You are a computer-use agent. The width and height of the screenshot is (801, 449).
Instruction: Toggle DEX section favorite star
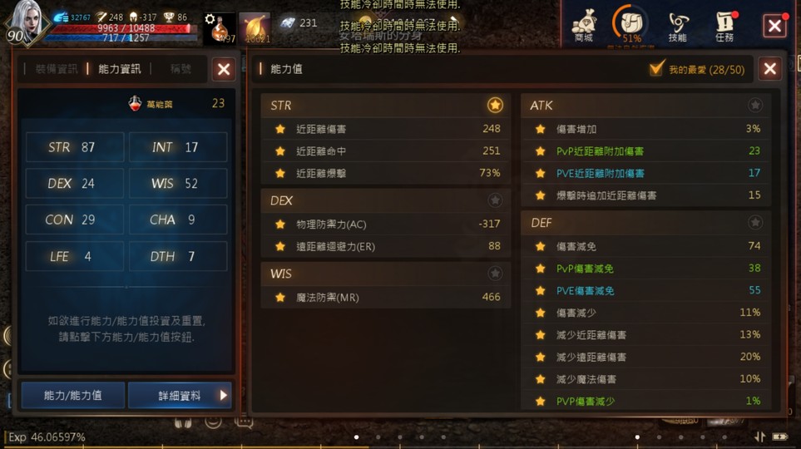pos(495,200)
